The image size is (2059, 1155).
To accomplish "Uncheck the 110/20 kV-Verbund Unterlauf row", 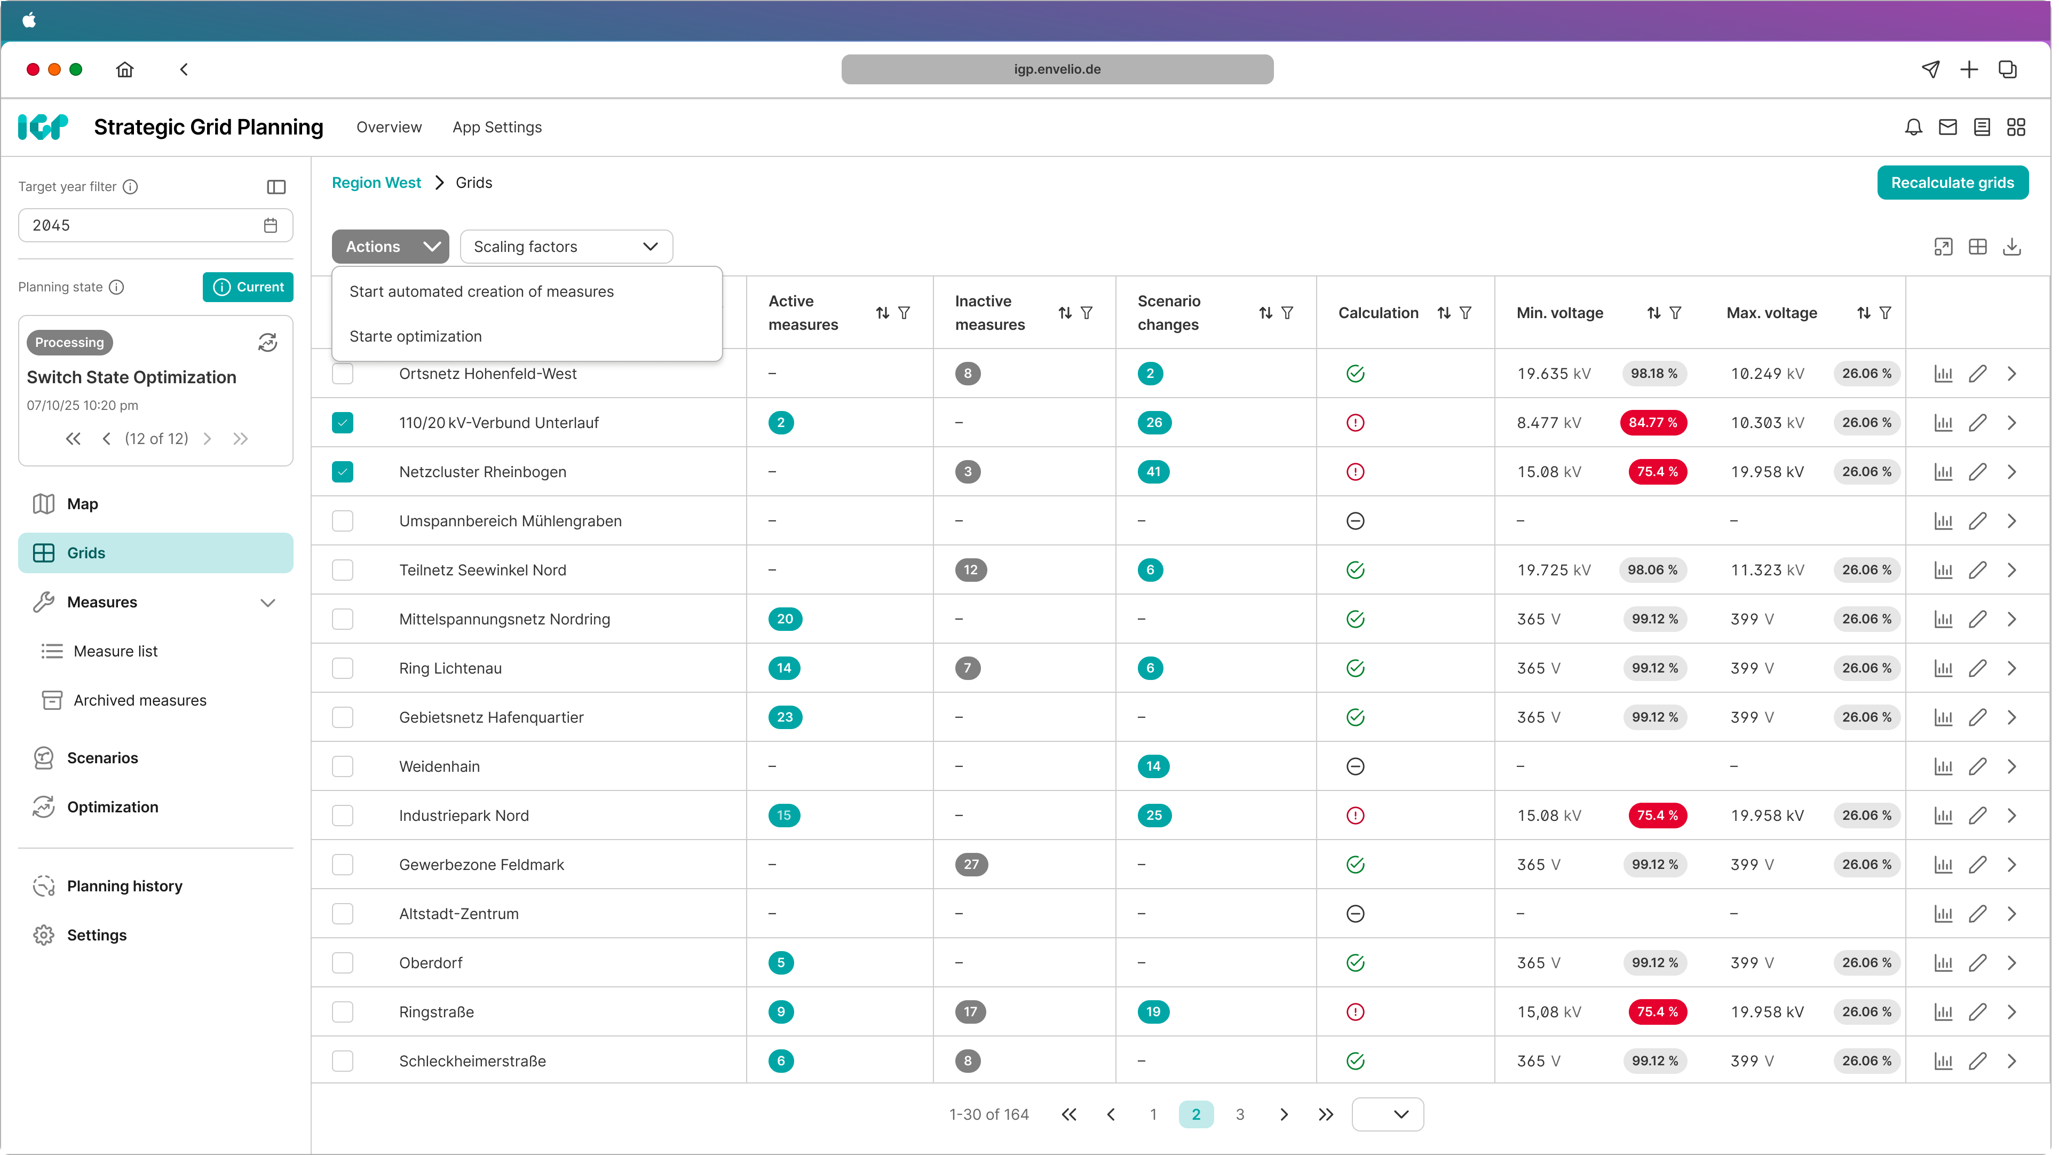I will point(343,422).
